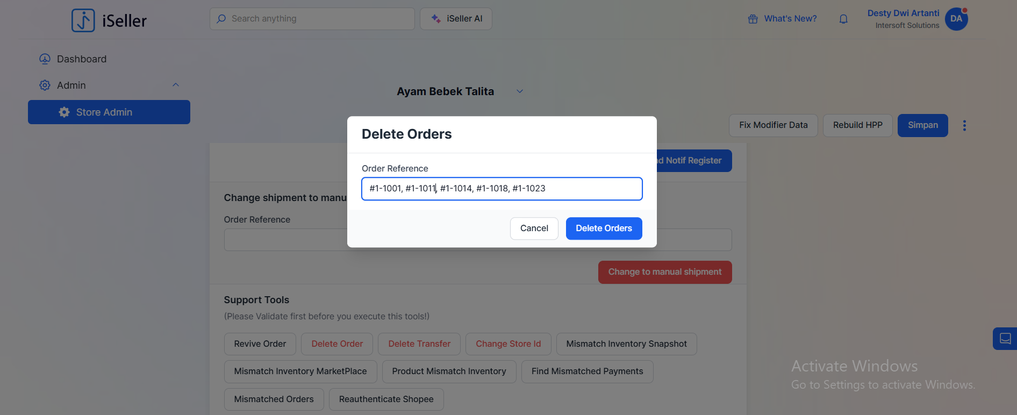Click the Dashboard sidebar icon
Viewport: 1017px width, 415px height.
tap(45, 59)
